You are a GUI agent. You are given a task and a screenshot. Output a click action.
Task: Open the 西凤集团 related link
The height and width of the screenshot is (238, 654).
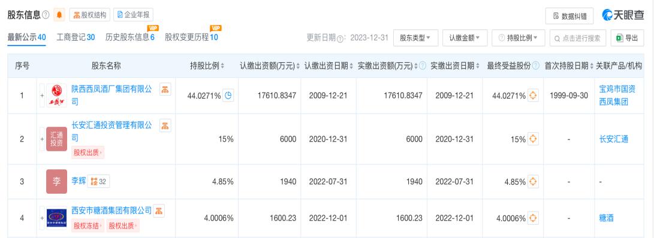point(614,102)
